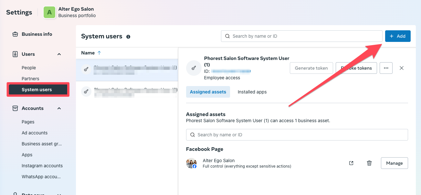Focus the assigned assets search field

click(x=297, y=135)
